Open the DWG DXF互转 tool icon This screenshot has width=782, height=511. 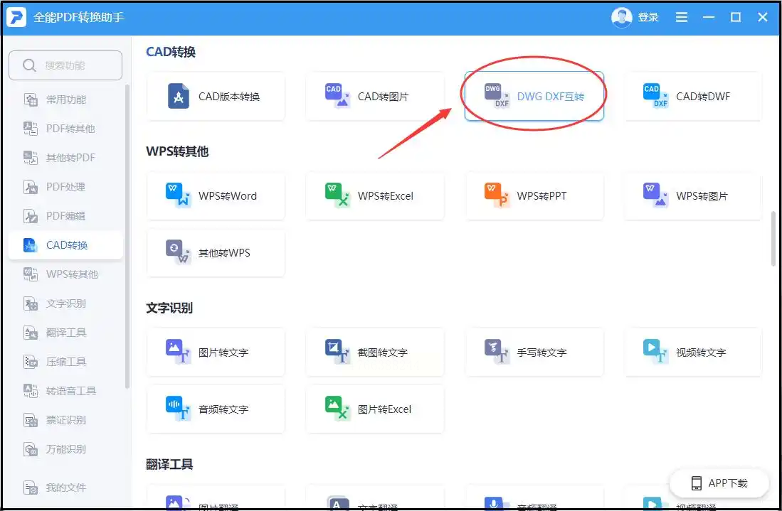click(497, 96)
